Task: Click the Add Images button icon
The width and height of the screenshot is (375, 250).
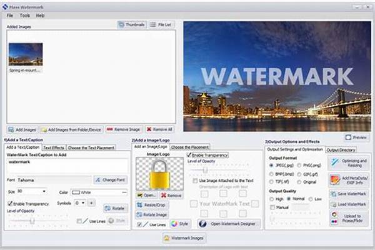Action: (12, 129)
